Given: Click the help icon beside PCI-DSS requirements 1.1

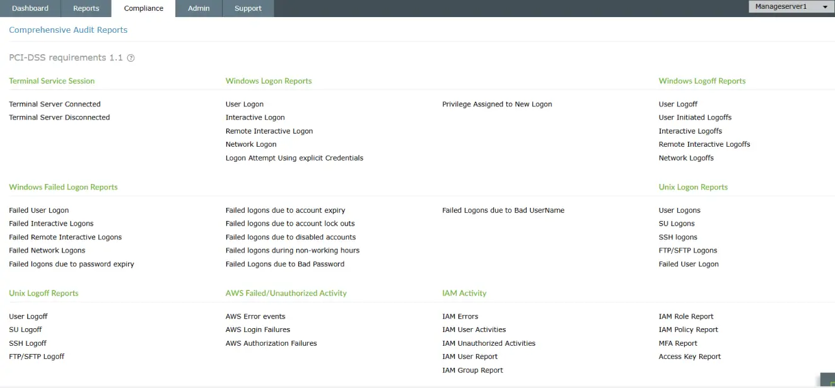Looking at the screenshot, I should 131,57.
